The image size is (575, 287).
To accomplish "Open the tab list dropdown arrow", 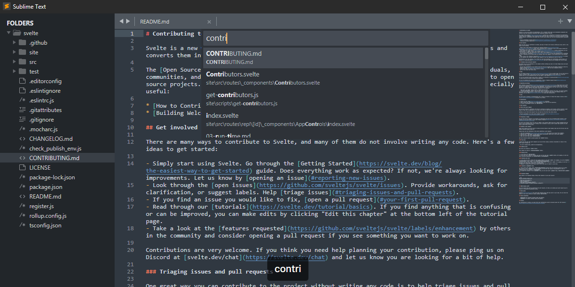I will 570,21.
